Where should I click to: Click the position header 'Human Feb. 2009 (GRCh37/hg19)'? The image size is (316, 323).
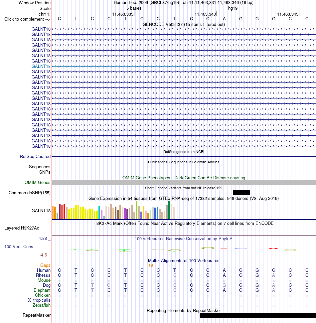[146, 3]
